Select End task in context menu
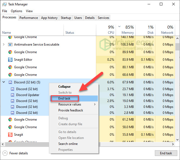This screenshot has width=180, height=160. (64, 98)
